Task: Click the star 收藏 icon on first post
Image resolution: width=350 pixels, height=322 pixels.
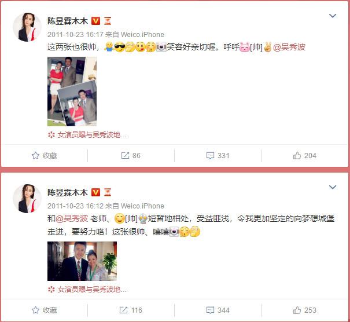Action: coord(35,155)
